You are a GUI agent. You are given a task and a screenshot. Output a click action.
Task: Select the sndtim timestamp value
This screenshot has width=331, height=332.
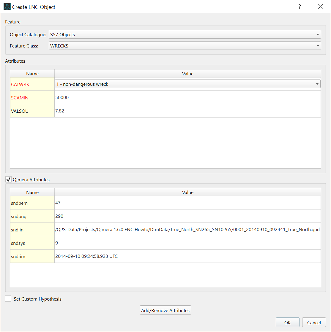pyautogui.click(x=187, y=256)
